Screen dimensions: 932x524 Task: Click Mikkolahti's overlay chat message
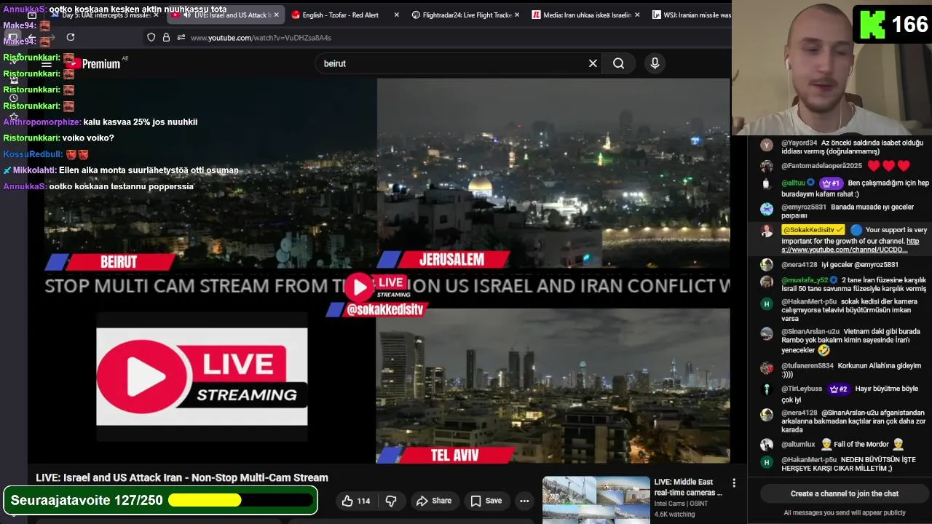121,170
